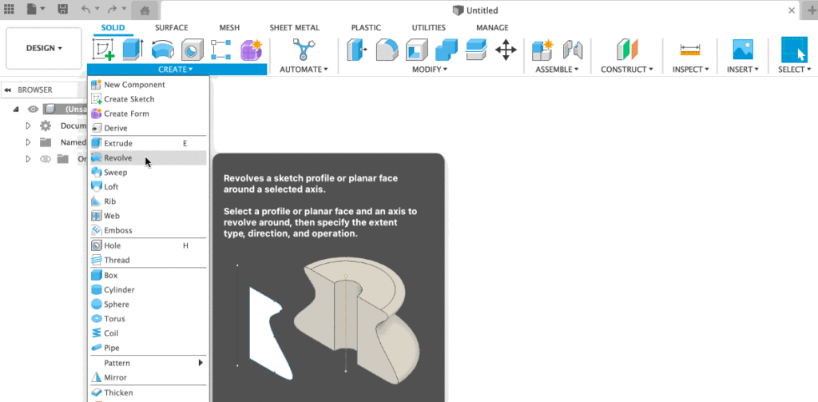Select the Create Sketch toolbar icon
Screen dimensions: 818x402
pyautogui.click(x=103, y=50)
